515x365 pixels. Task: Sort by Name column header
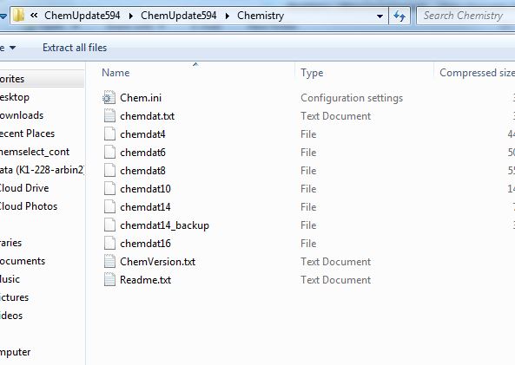coord(116,73)
